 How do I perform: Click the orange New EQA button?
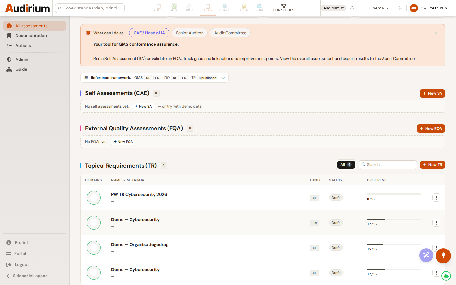[431, 129]
